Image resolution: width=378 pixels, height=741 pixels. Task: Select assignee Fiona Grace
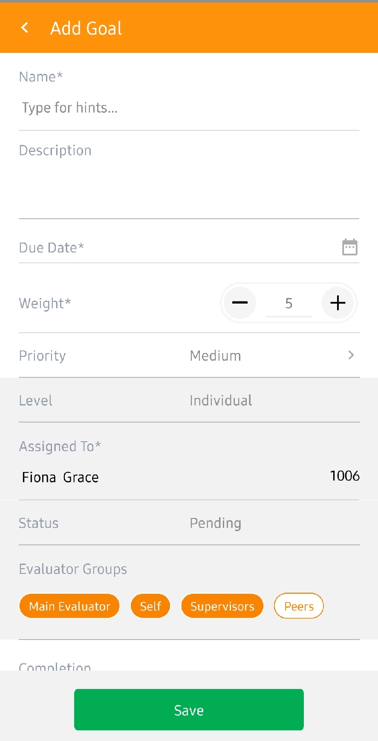click(60, 477)
